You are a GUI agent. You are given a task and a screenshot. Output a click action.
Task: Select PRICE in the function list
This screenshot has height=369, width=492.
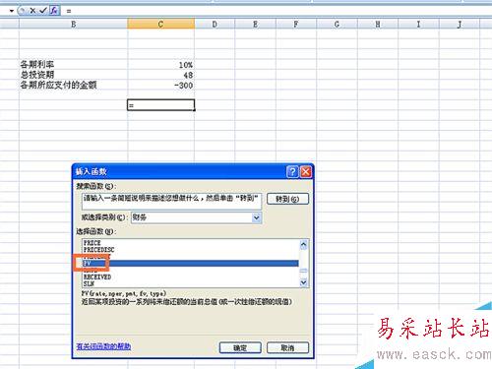coord(190,243)
